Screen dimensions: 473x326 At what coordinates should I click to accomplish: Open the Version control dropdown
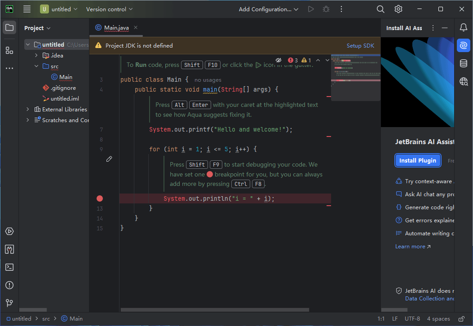[x=109, y=9]
